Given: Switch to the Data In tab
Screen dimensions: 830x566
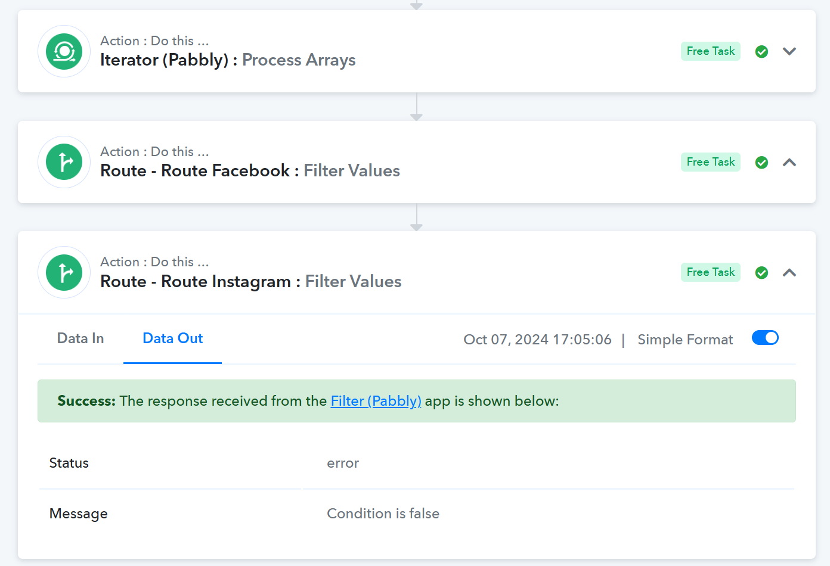Looking at the screenshot, I should [80, 338].
